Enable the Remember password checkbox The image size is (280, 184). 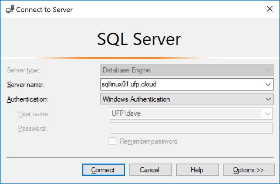[112, 141]
